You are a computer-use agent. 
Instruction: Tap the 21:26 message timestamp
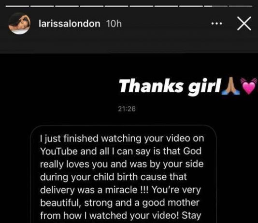[127, 109]
